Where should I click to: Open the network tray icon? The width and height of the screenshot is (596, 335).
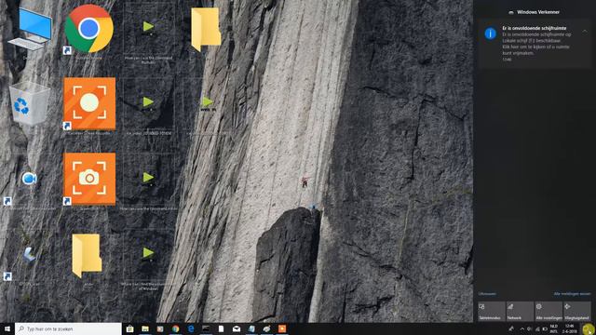pos(537,328)
